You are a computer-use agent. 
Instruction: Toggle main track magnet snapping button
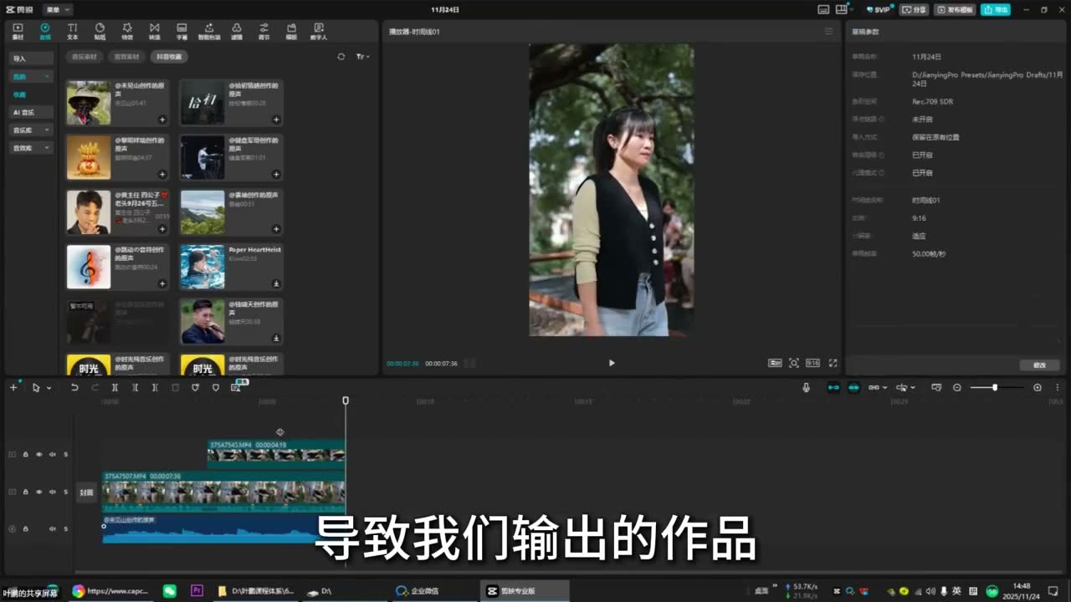point(833,387)
